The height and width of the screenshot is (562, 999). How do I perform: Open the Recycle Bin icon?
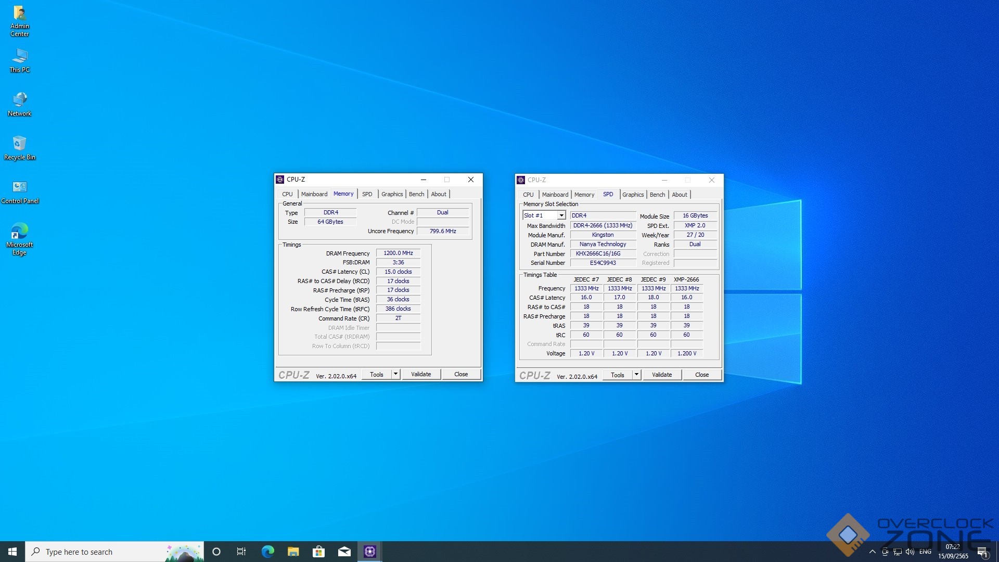coord(20,147)
